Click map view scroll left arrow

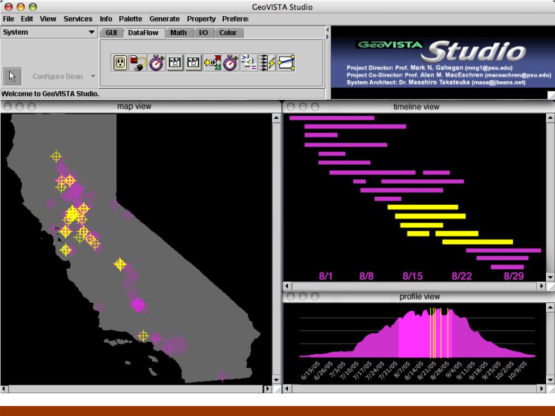click(4, 389)
